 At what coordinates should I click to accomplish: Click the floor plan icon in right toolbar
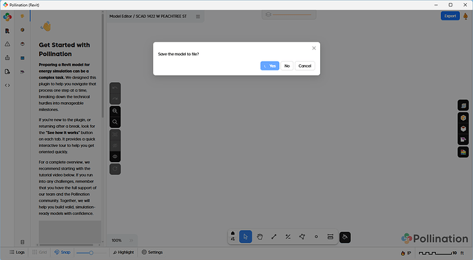pyautogui.click(x=463, y=140)
